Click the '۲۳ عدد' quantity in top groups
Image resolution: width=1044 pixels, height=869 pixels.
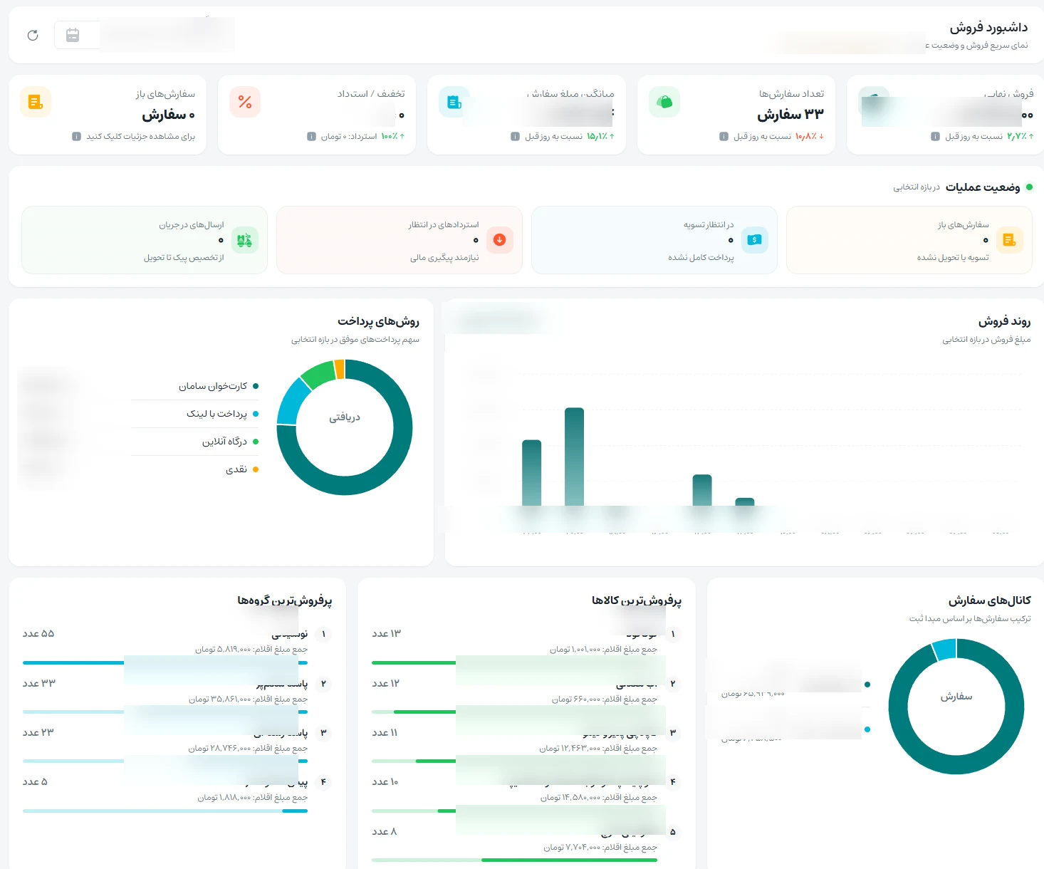(38, 732)
